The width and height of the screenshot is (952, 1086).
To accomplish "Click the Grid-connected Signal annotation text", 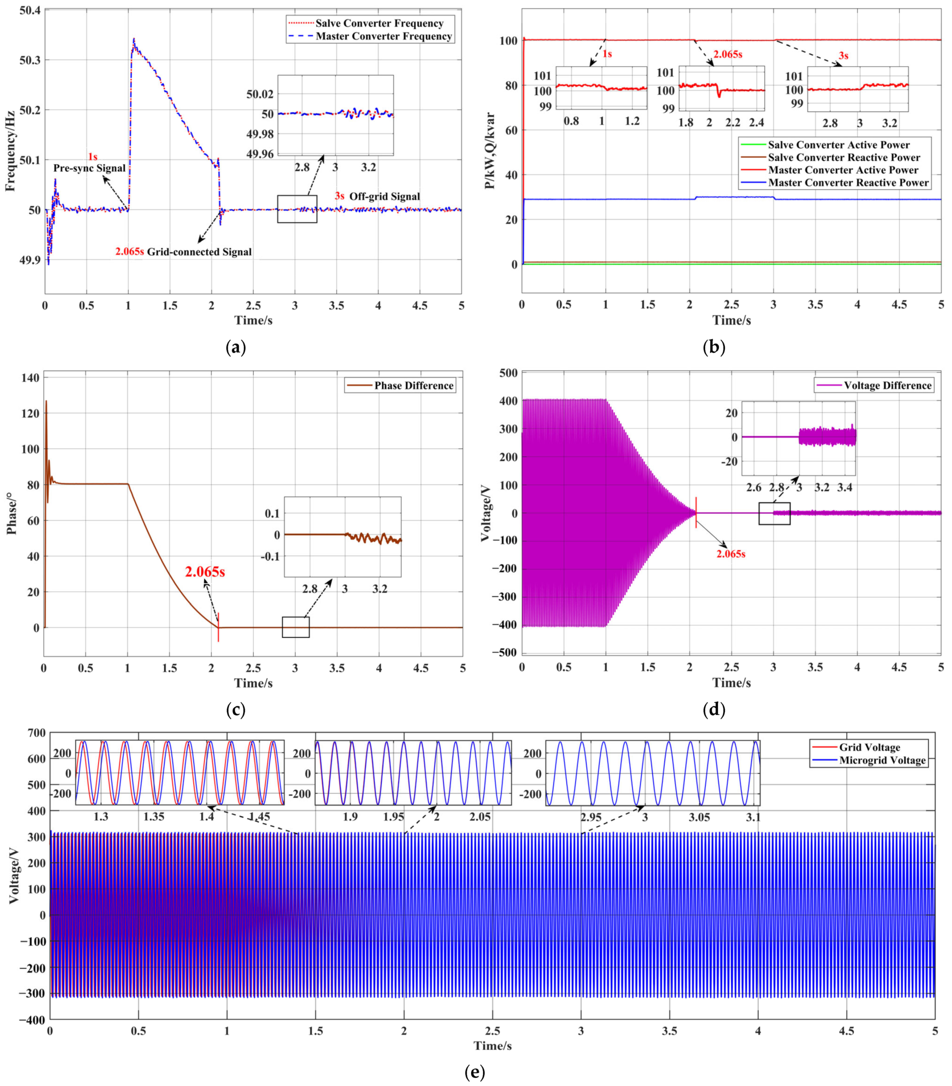I will [x=199, y=252].
